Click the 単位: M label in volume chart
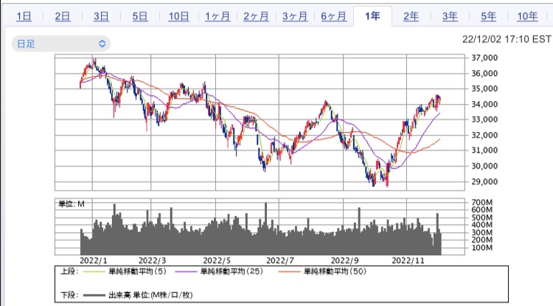Image resolution: width=553 pixels, height=306 pixels. (72, 204)
